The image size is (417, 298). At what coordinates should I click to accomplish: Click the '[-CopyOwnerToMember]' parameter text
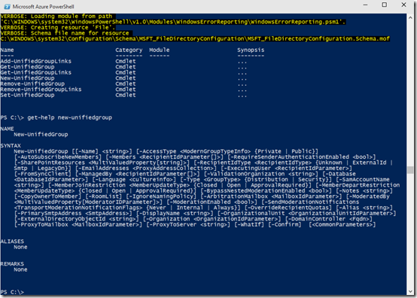(x=47, y=196)
